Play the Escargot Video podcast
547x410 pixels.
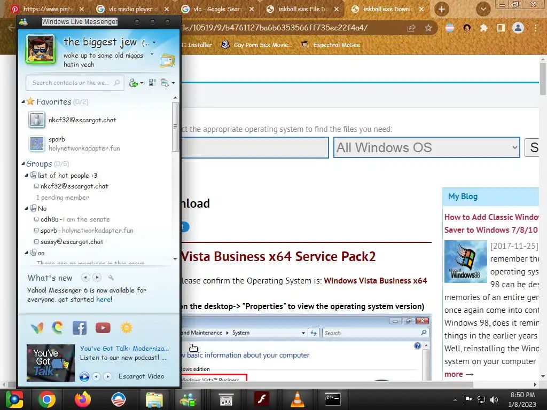coord(84,376)
